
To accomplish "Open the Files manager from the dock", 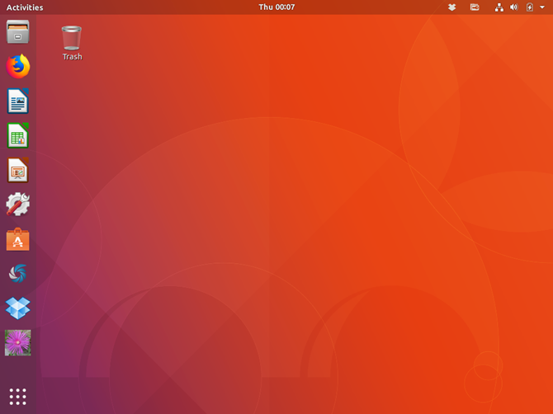I will (17, 31).
